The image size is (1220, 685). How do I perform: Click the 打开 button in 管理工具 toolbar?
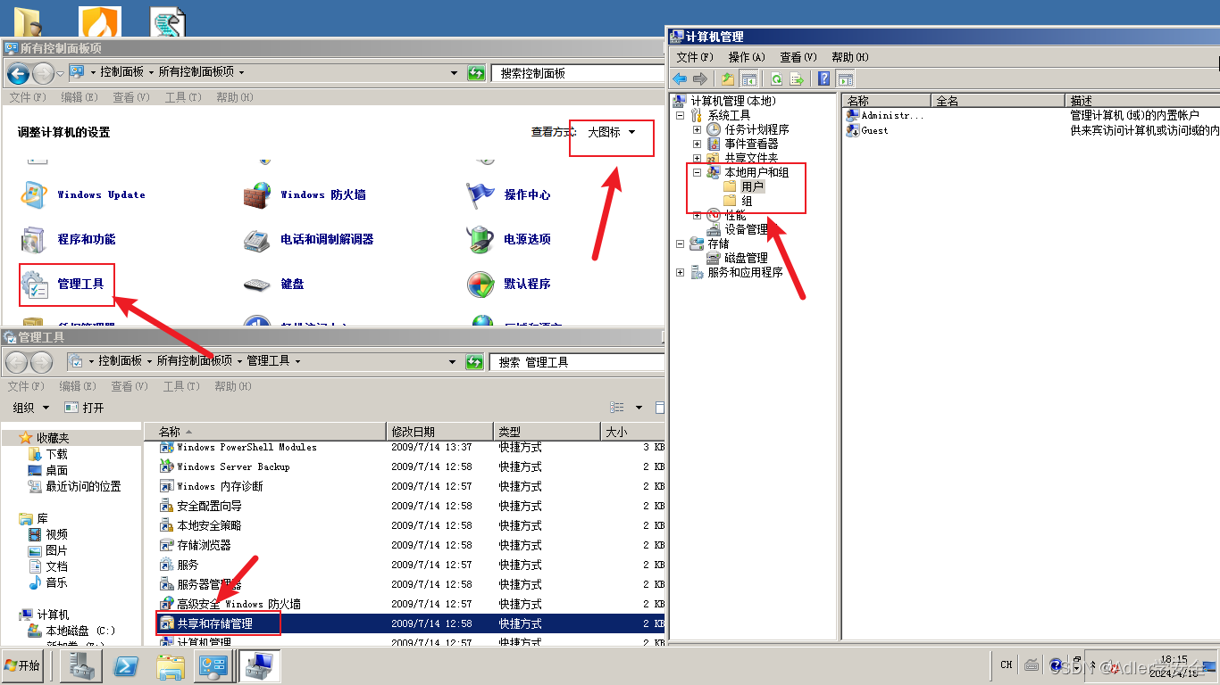click(x=85, y=408)
